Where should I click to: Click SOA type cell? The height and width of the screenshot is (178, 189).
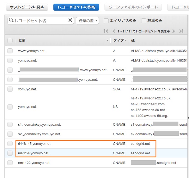(117, 89)
